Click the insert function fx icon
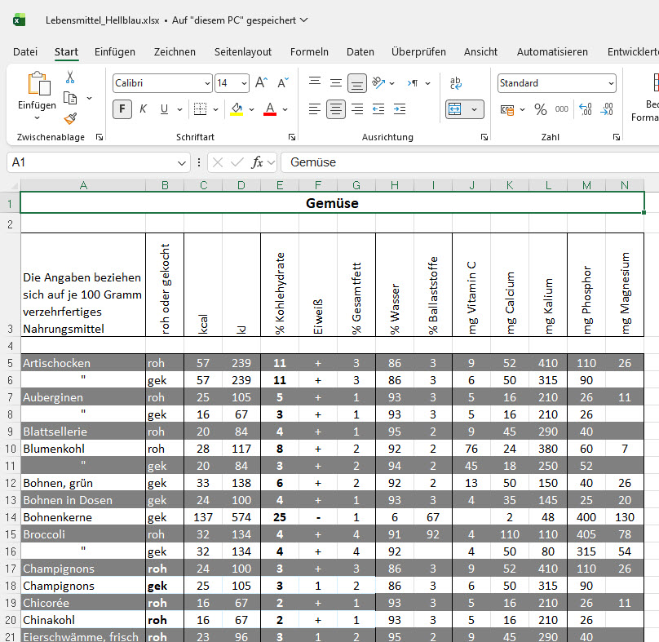This screenshot has width=659, height=642. (257, 162)
